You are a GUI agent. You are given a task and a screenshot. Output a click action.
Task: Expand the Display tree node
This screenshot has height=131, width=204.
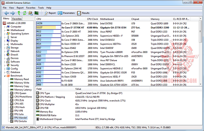(x=5, y=41)
